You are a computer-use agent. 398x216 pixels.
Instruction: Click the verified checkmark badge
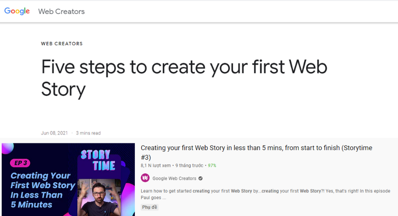(x=200, y=178)
